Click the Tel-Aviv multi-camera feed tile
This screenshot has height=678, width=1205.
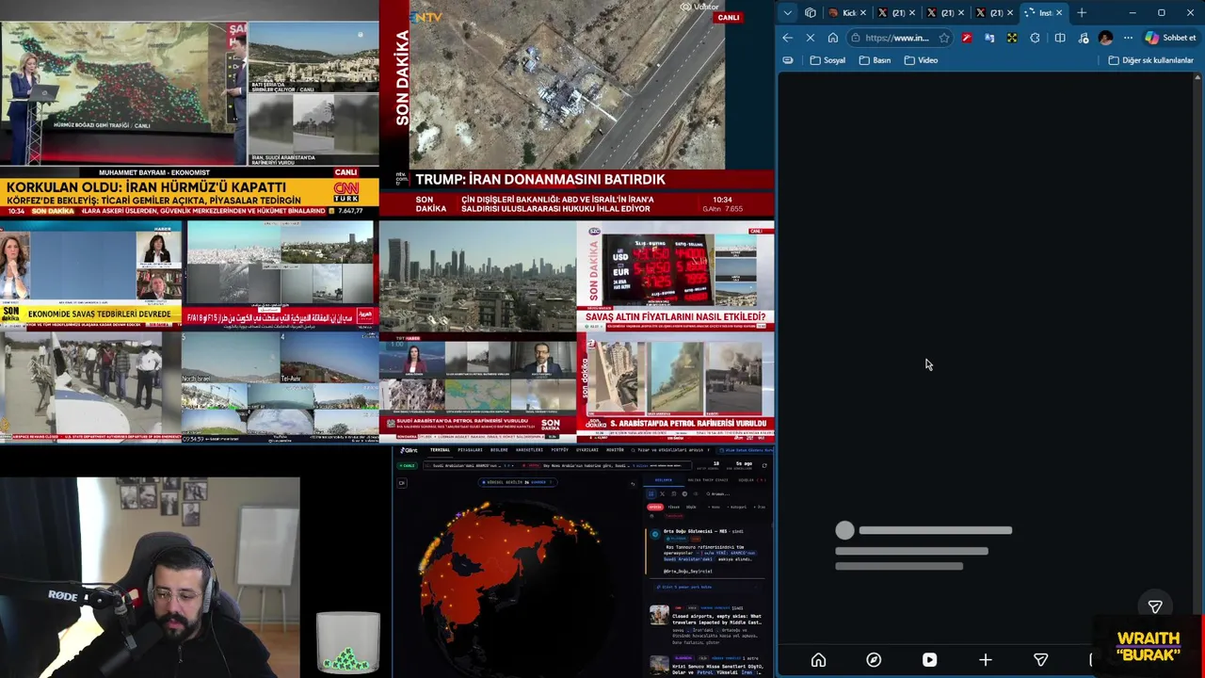tap(280, 387)
